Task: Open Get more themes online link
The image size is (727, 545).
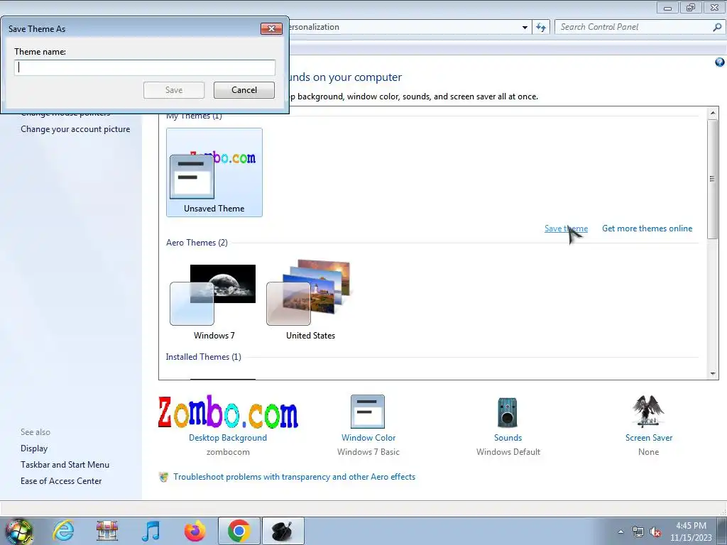Action: pyautogui.click(x=647, y=229)
